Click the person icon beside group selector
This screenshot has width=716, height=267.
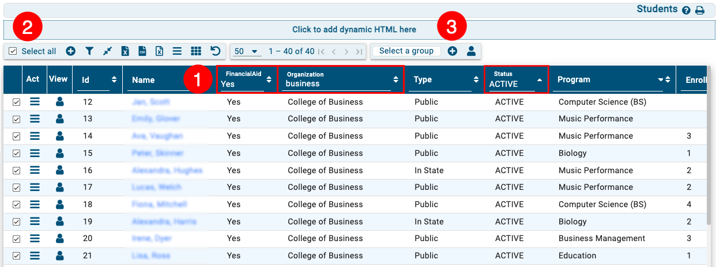coord(471,51)
